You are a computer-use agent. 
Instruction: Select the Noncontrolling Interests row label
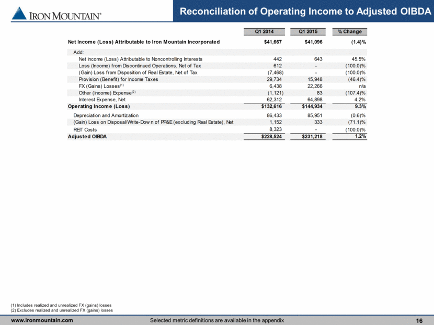tap(141, 59)
